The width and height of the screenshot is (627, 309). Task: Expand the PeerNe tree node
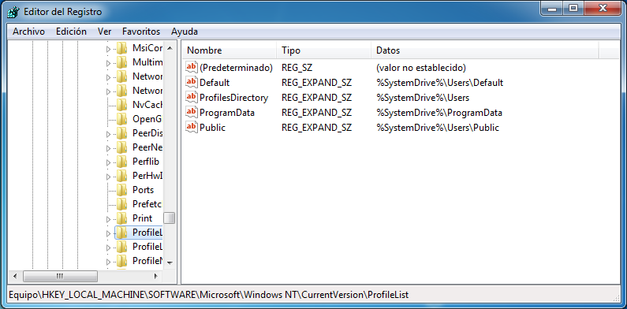point(108,148)
